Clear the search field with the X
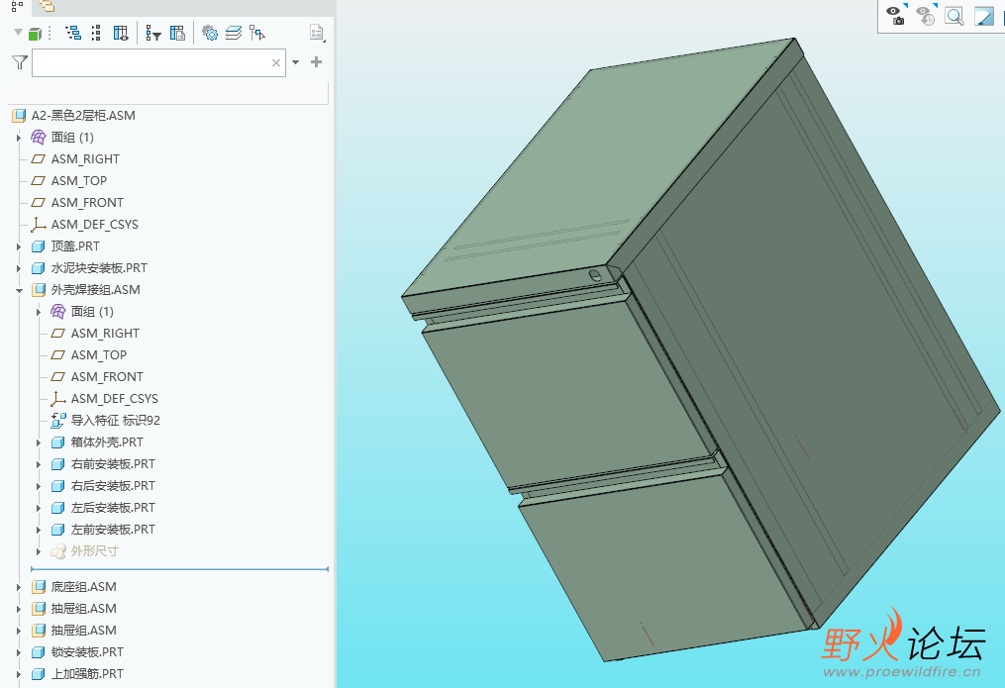1005x688 pixels. pos(276,62)
